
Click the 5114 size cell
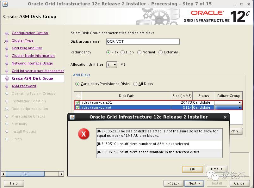(182, 108)
